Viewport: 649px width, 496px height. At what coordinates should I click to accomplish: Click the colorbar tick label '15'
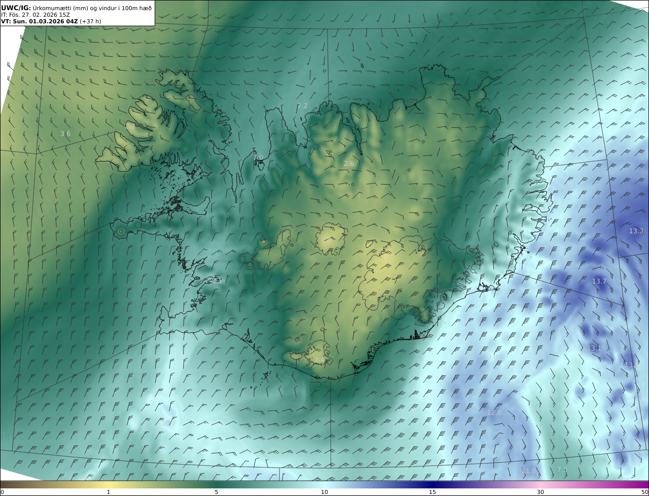click(432, 492)
